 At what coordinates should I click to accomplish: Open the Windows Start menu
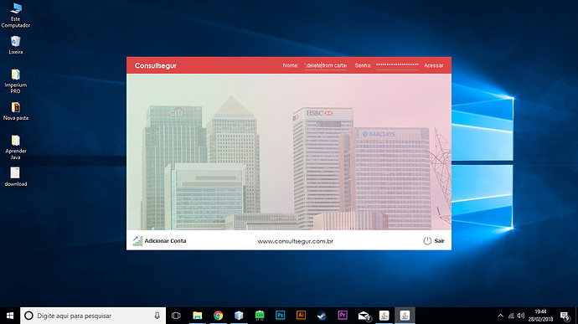tap(10, 316)
